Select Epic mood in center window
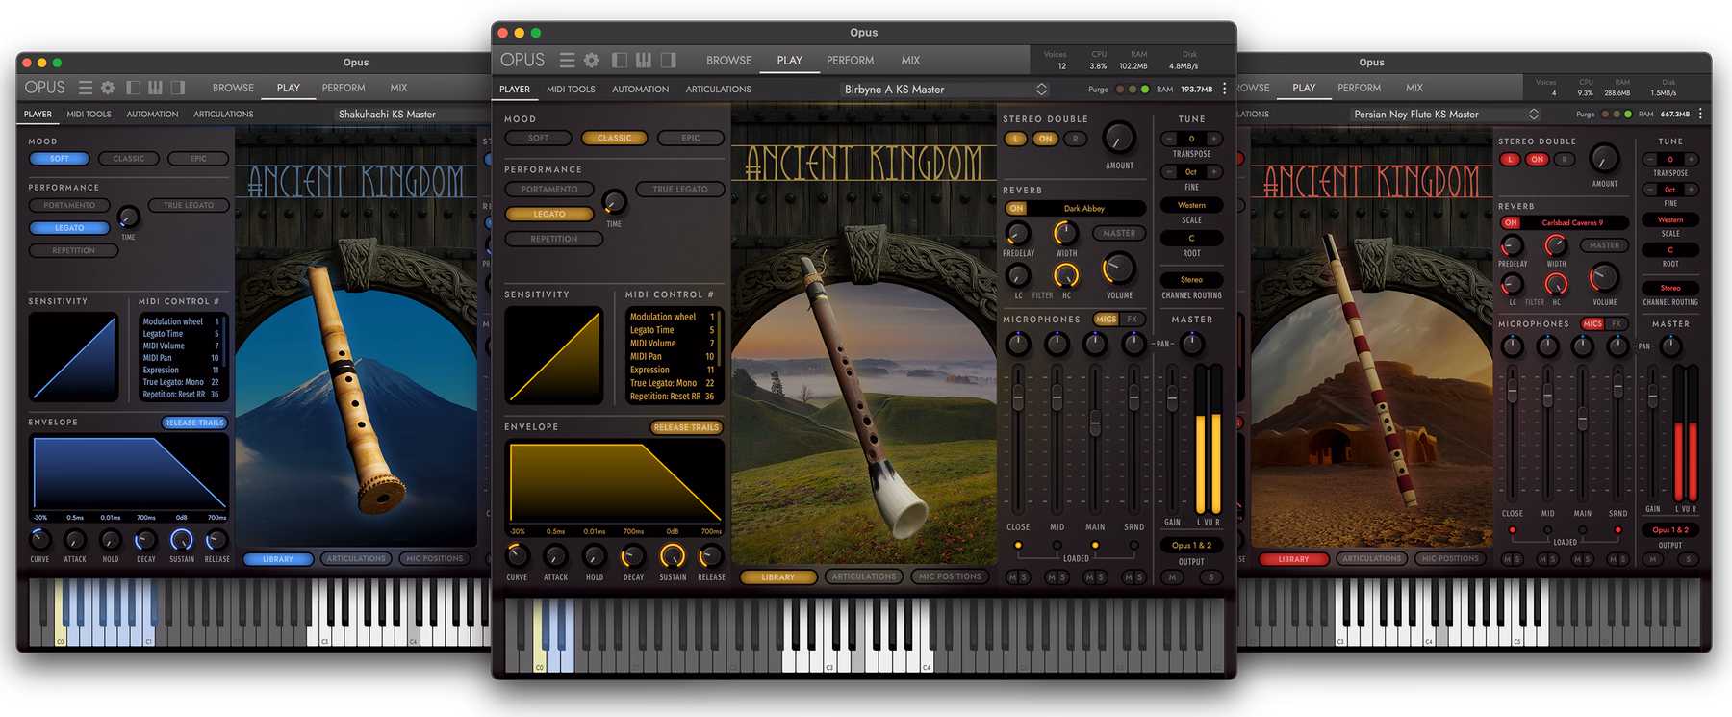Image resolution: width=1732 pixels, height=717 pixels. pos(691,138)
